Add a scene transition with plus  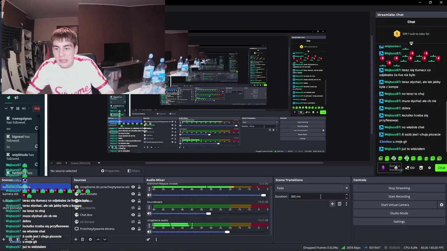click(332, 204)
